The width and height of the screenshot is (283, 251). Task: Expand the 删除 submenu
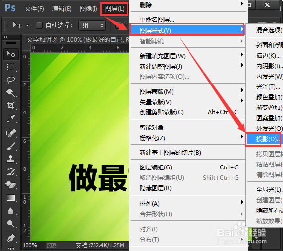188,5
